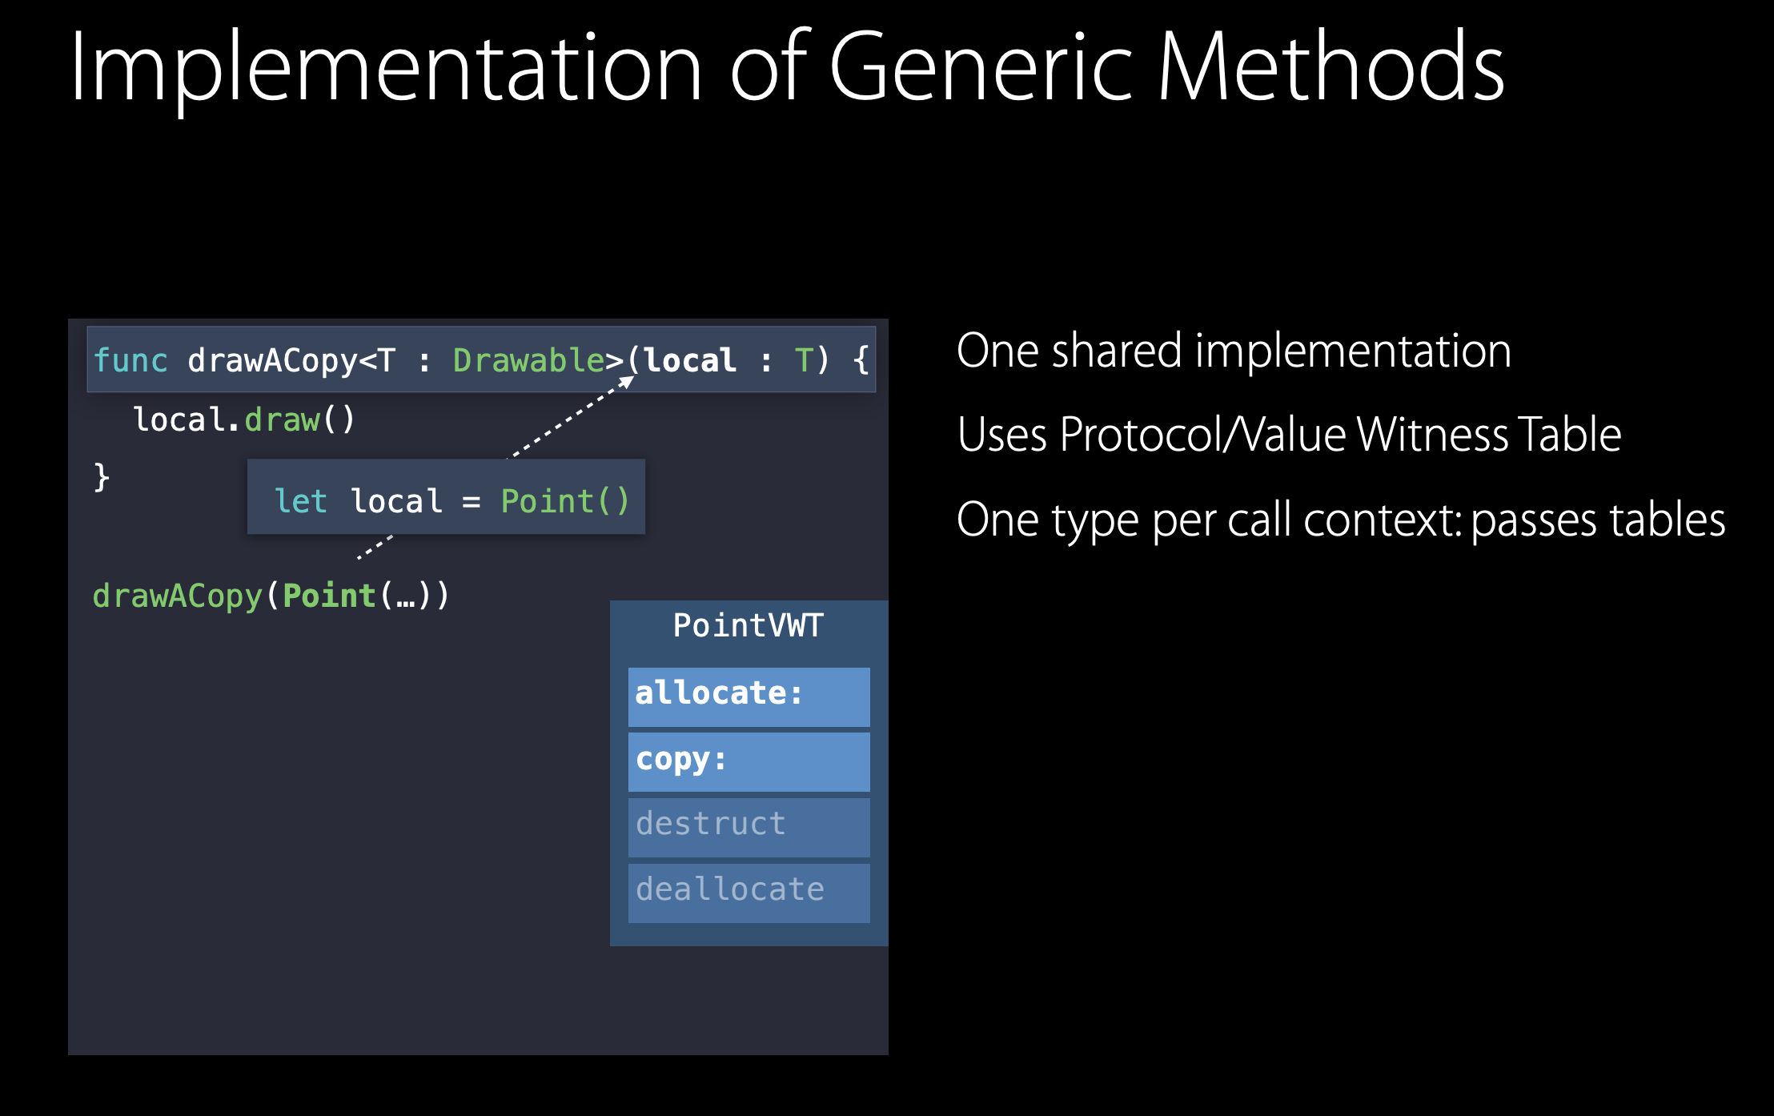Click the drawACopy(Point(…)) call line
This screenshot has width=1774, height=1116.
point(271,596)
